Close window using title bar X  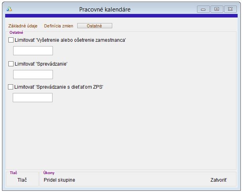click(230, 9)
